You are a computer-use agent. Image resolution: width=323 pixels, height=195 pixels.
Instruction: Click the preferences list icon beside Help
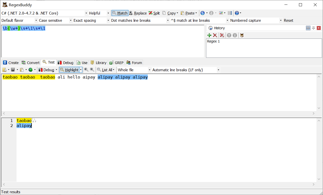[230, 13]
